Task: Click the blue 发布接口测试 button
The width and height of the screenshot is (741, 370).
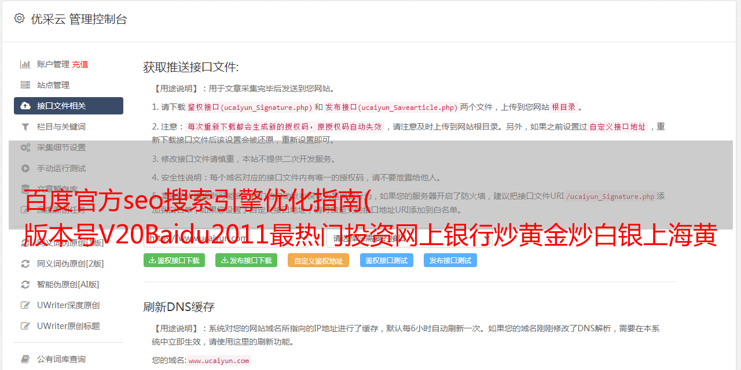Action: click(x=450, y=260)
